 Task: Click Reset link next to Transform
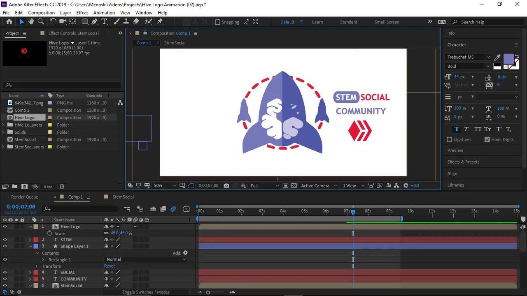point(110,266)
